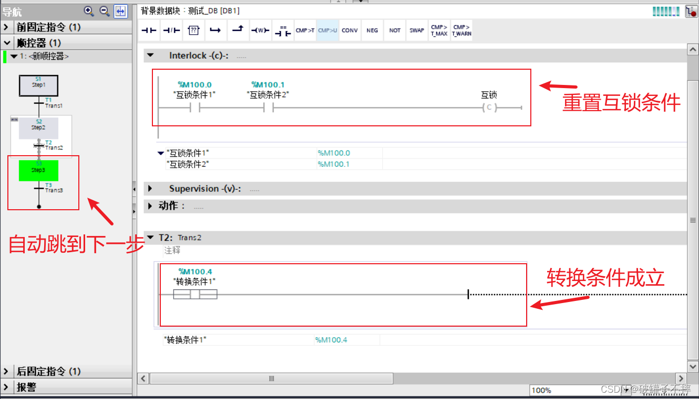Insert the CMP>U instruction
This screenshot has width=699, height=399.
coord(327,30)
